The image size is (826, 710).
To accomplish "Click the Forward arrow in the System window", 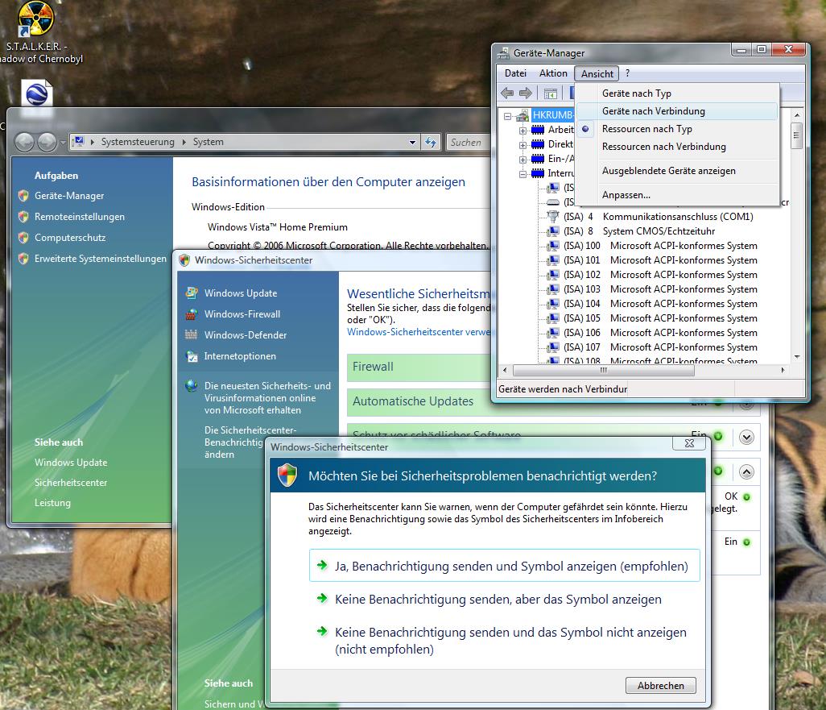I will pos(47,142).
